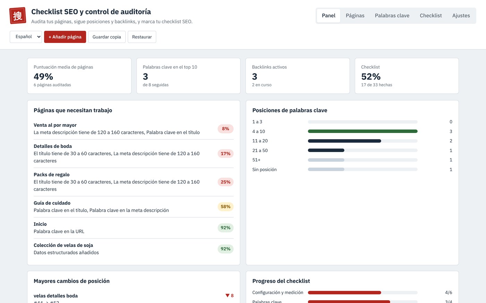The height and width of the screenshot is (303, 486).
Task: Click the Puntuación media de páginas card
Action: (79, 76)
